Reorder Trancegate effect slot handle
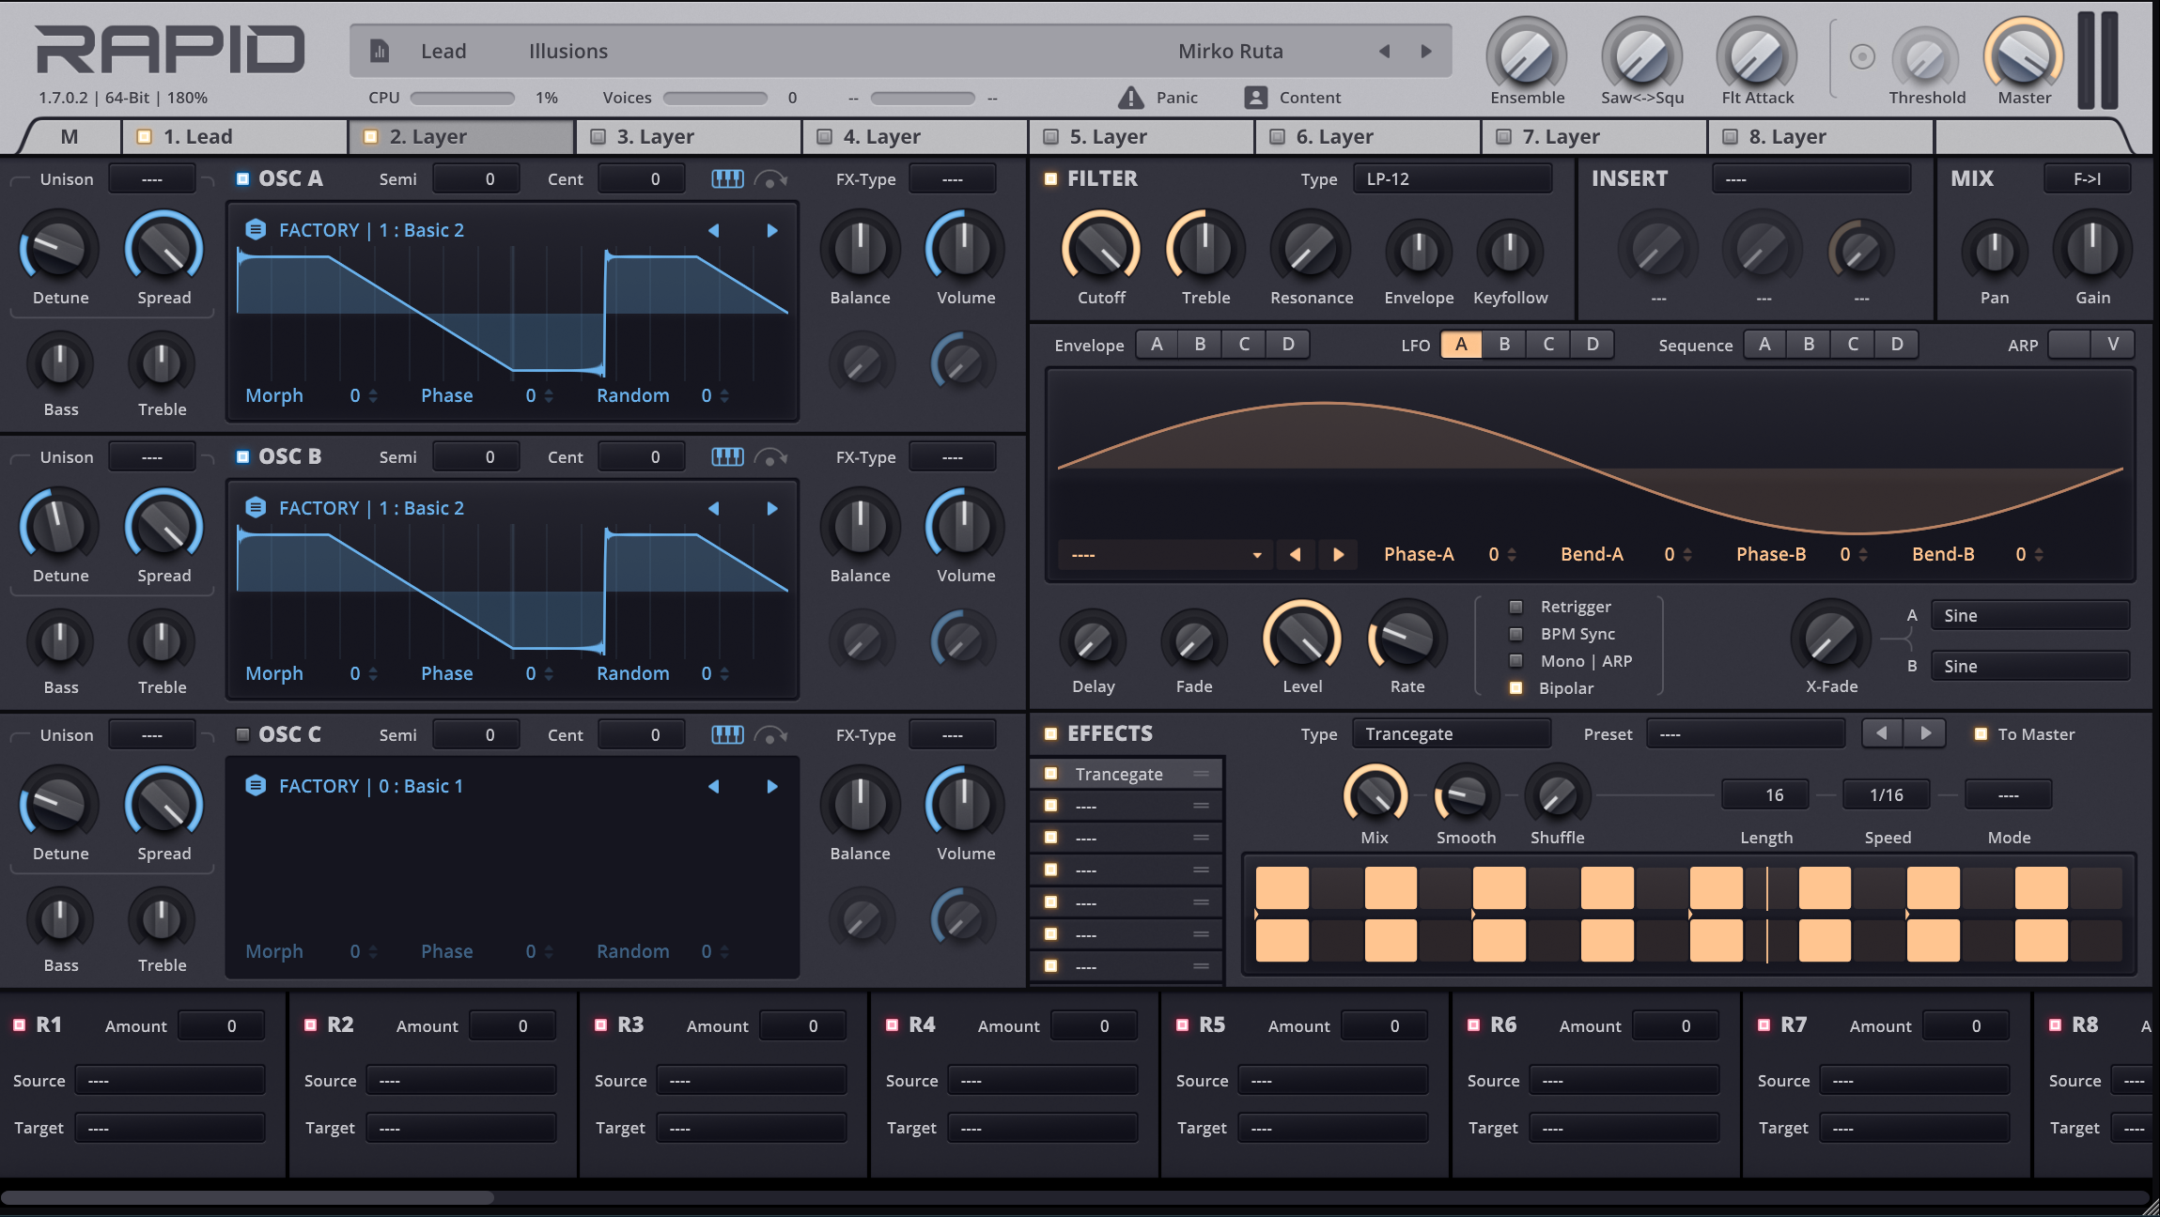 tap(1201, 774)
